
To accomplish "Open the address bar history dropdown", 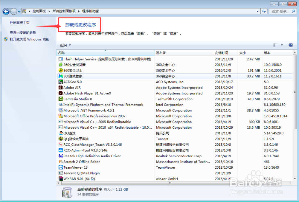I will 258,11.
